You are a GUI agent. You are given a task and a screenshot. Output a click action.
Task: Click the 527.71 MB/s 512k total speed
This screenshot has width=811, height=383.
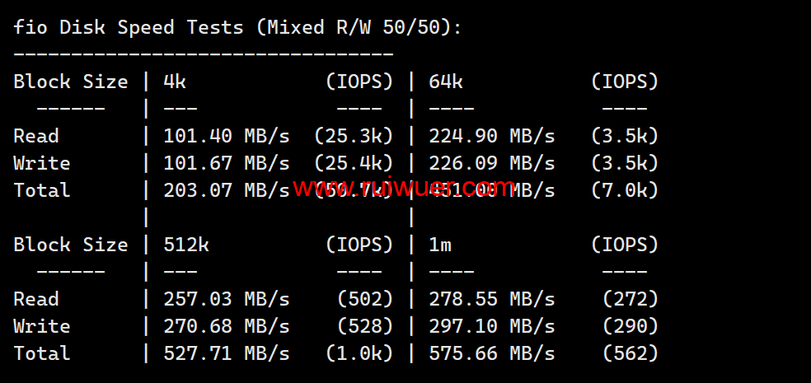[226, 353]
